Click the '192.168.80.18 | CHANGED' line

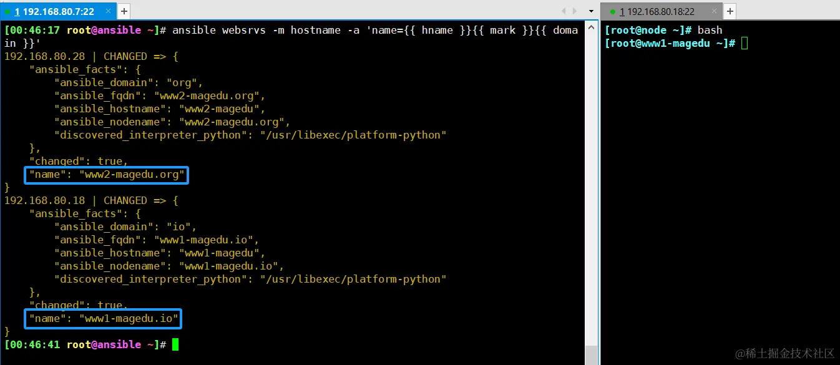pyautogui.click(x=91, y=200)
